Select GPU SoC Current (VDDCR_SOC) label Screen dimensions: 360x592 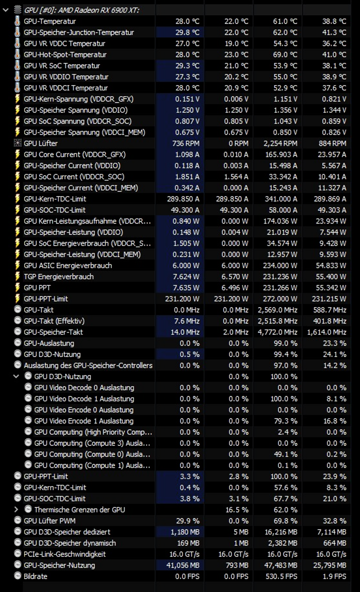point(74,177)
